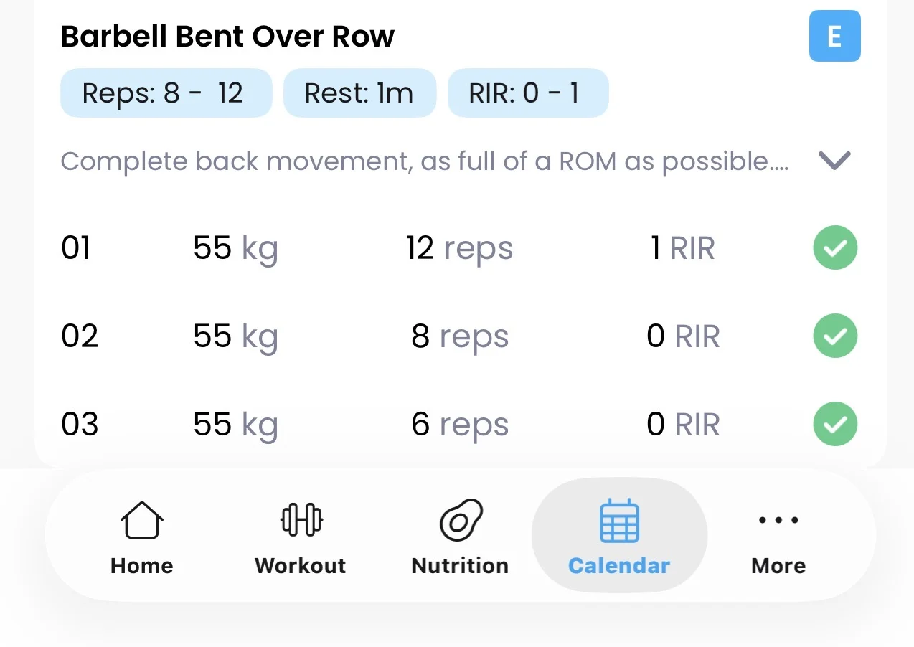Image resolution: width=914 pixels, height=647 pixels.
Task: Edit set 01 value 12 reps
Action: [x=459, y=248]
